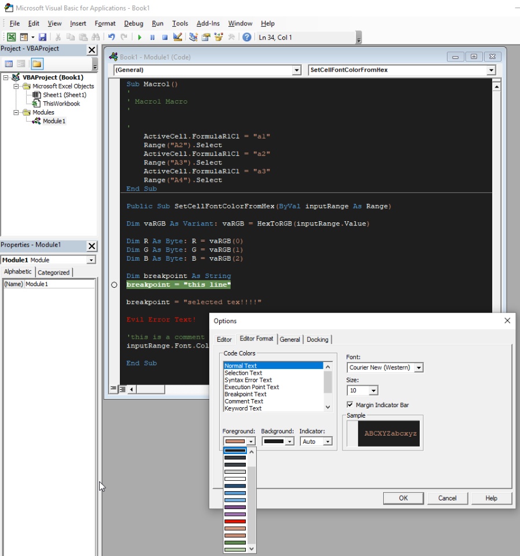Close the Options dialog with the X
Screen dimensions: 520x556
coord(507,320)
